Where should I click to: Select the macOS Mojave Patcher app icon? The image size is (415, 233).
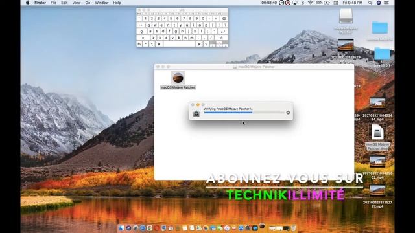(x=178, y=78)
